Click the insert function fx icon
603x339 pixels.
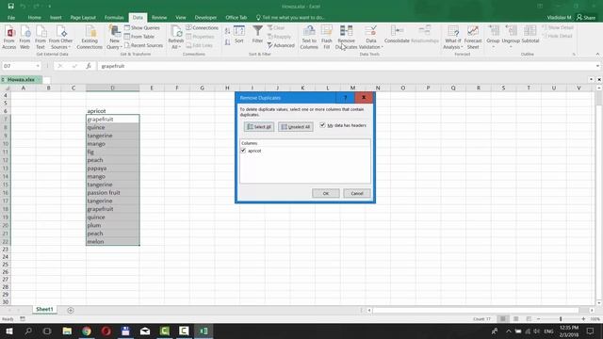click(89, 66)
